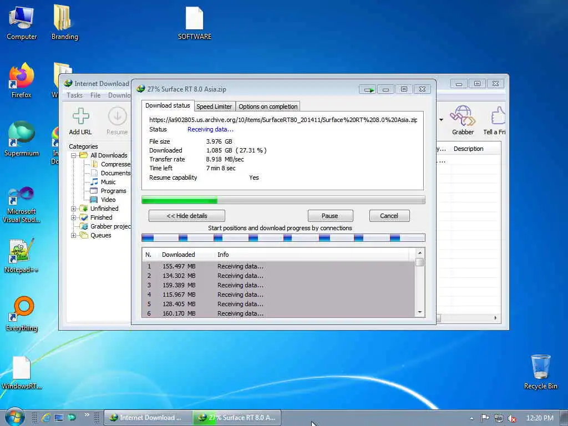Viewport: 568px width, 426px height.
Task: Select the Video category
Action: [104, 200]
